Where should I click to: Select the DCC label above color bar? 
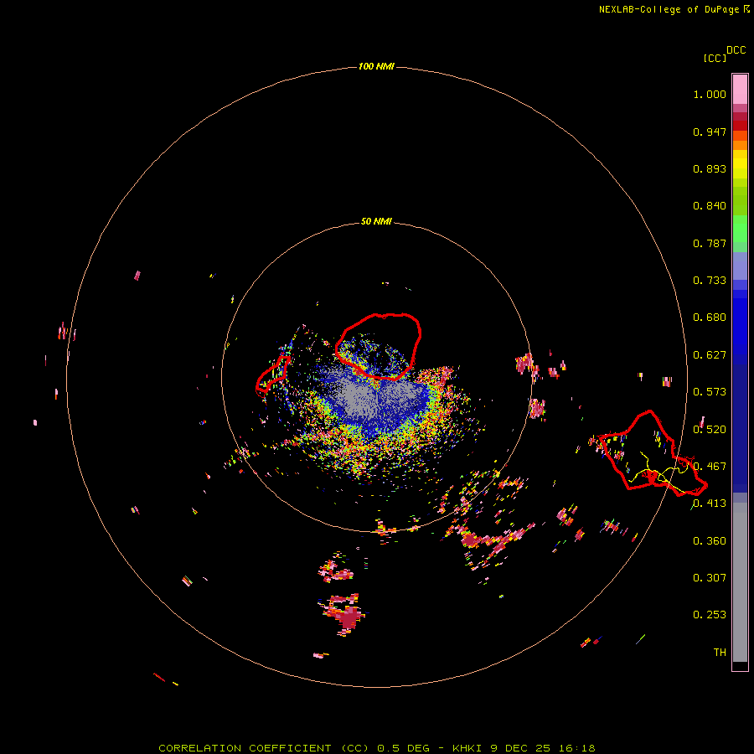point(736,50)
